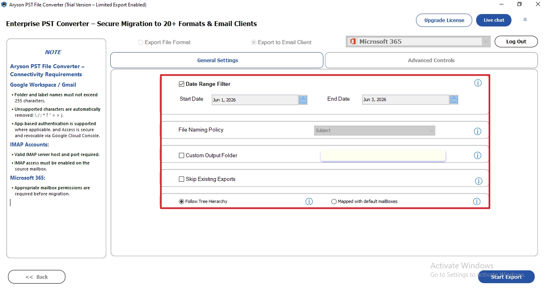Image resolution: width=548 pixels, height=292 pixels.
Task: Click the File Naming Policy label
Action: (x=201, y=130)
